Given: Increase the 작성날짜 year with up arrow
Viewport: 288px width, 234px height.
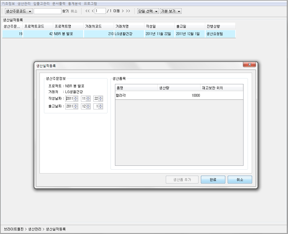Looking at the screenshot, I should [76, 97].
